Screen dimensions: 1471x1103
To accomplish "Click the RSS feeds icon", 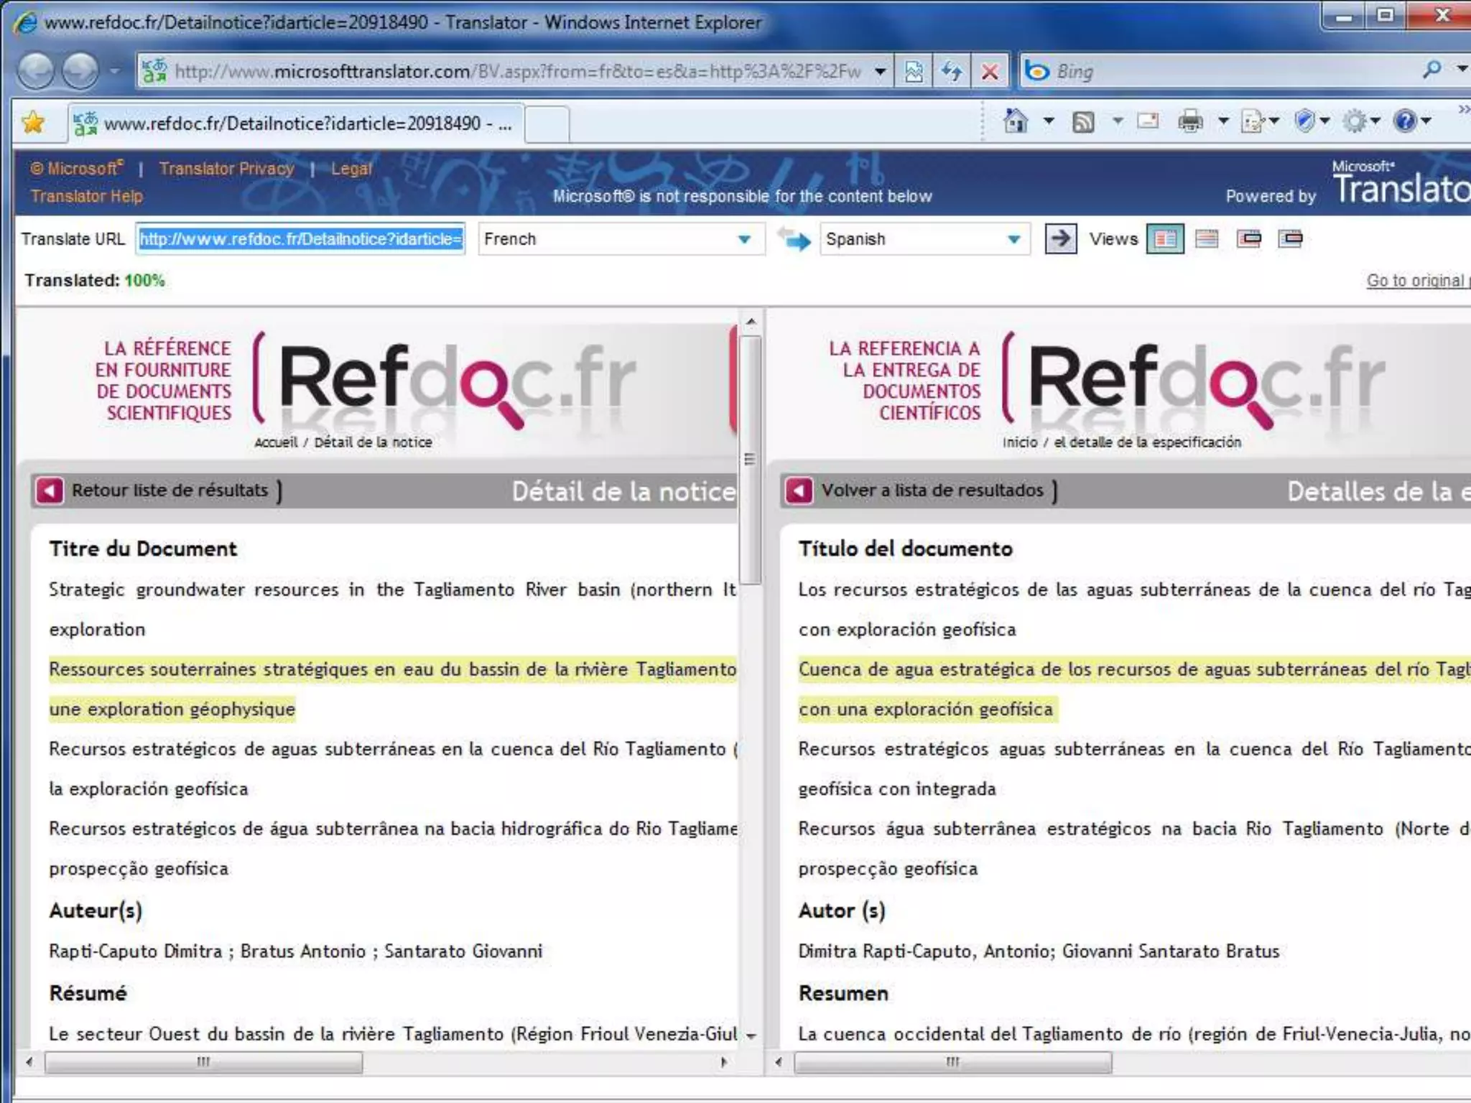I will [x=1083, y=122].
